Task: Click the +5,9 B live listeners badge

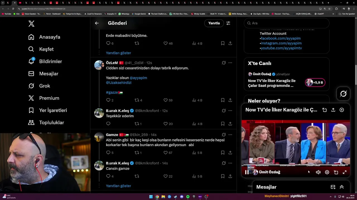Action: 315,82
